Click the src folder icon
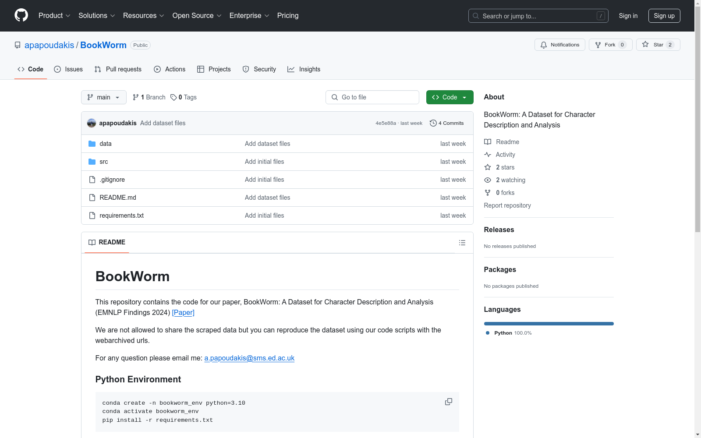701x438 pixels. [x=92, y=162]
